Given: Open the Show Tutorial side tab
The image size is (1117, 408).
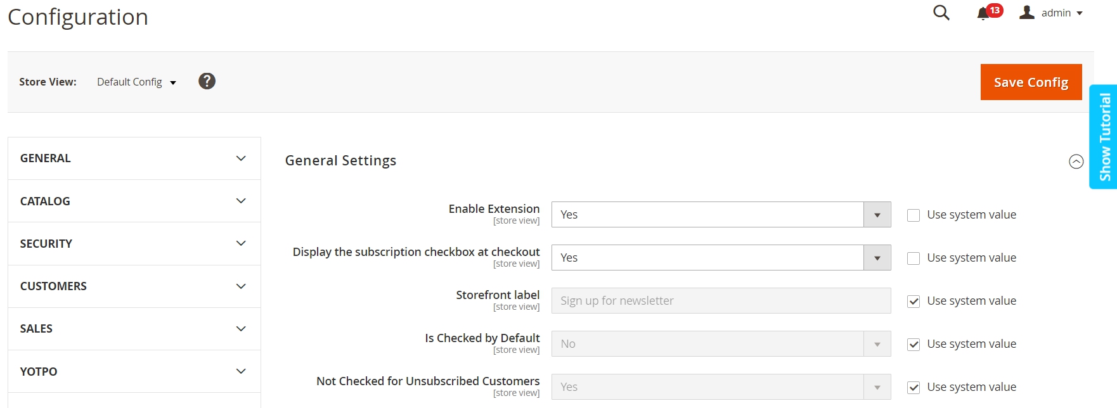Looking at the screenshot, I should coord(1104,137).
